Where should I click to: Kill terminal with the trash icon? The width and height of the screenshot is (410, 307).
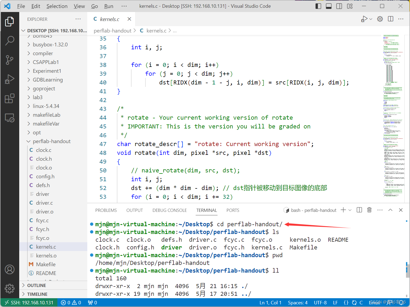pyautogui.click(x=369, y=210)
